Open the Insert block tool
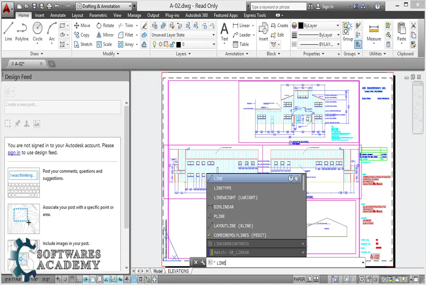The width and height of the screenshot is (426, 285). [263, 31]
